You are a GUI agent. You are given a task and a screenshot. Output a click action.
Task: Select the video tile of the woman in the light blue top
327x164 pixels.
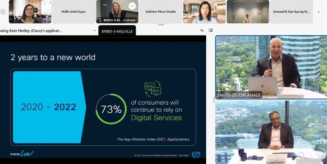coord(204,12)
